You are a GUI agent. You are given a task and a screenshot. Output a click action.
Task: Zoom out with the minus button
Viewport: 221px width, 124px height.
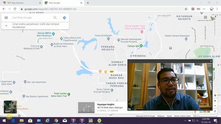(x=215, y=106)
